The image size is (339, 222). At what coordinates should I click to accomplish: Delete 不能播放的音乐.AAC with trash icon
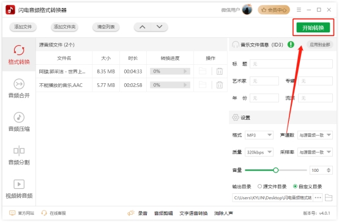tap(220, 85)
